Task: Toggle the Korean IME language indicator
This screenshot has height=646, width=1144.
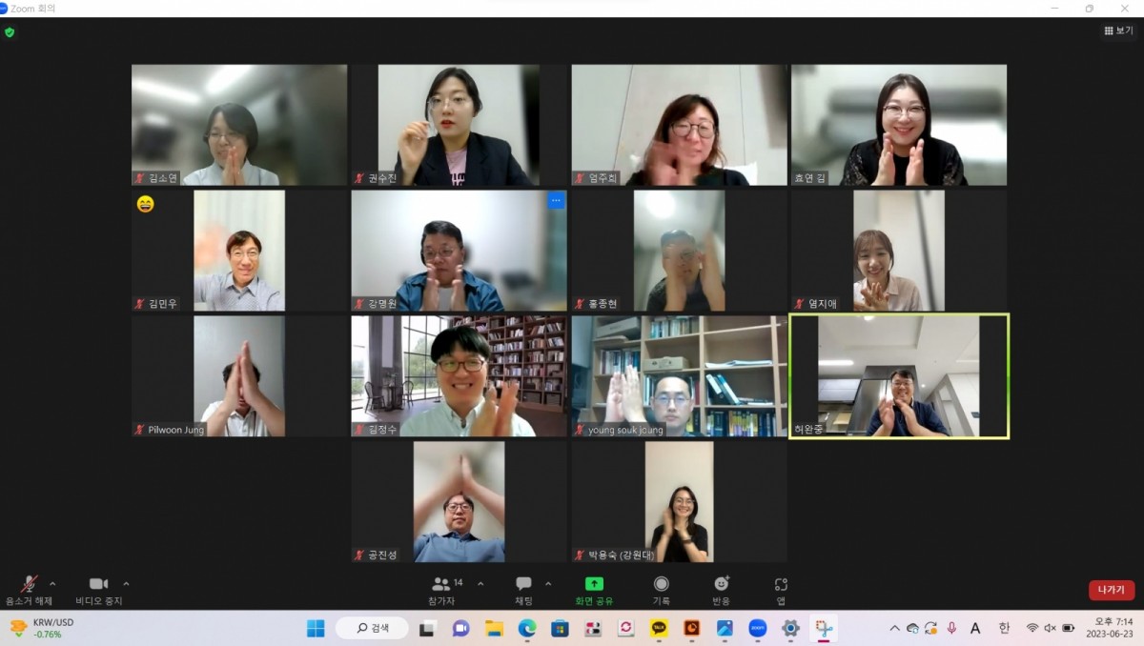Action: click(1004, 628)
